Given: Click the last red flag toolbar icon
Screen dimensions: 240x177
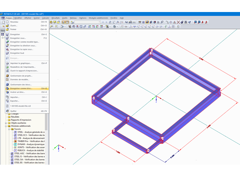Looking at the screenshot, I should [206, 22].
